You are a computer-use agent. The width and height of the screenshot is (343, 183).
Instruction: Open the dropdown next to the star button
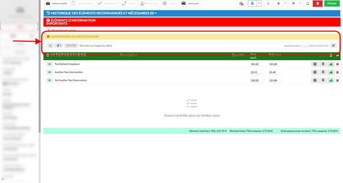click(x=285, y=4)
